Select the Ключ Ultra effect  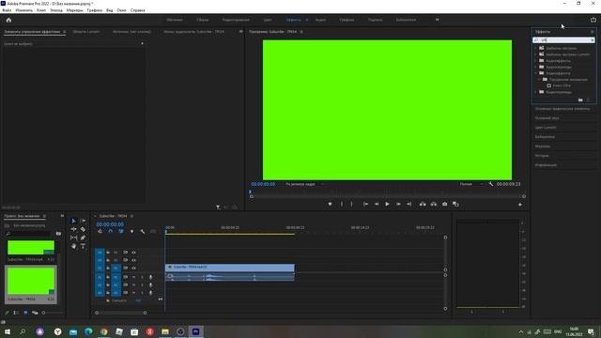pyautogui.click(x=562, y=85)
